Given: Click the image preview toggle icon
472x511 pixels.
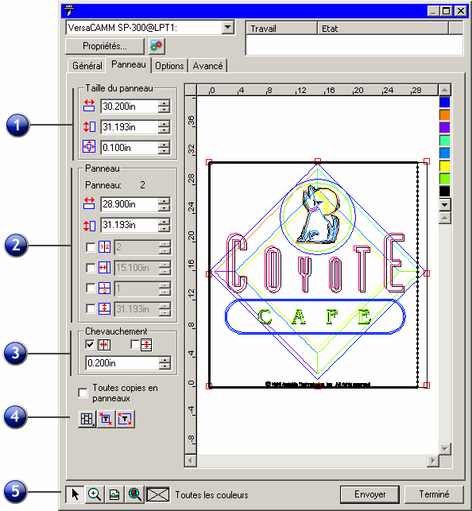Looking at the screenshot, I should click(x=114, y=494).
